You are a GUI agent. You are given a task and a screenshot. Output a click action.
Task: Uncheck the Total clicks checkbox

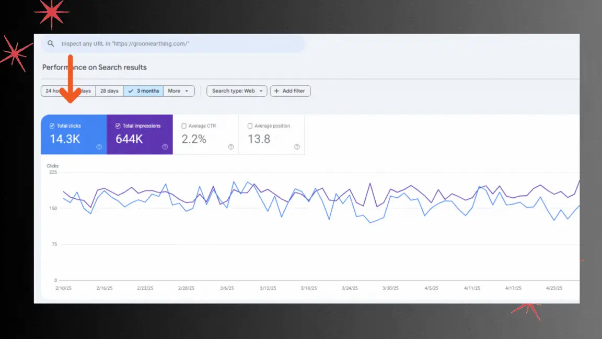pyautogui.click(x=52, y=126)
